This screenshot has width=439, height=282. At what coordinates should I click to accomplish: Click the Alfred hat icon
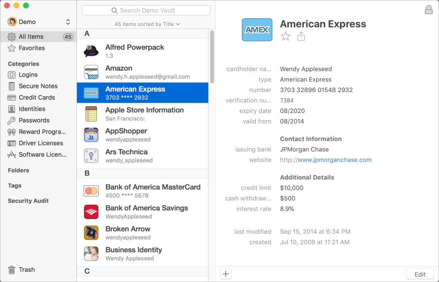coord(91,51)
